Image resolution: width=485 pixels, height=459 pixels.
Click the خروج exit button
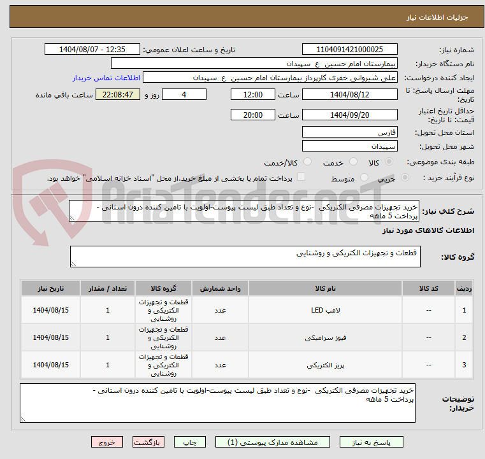coord(107,442)
